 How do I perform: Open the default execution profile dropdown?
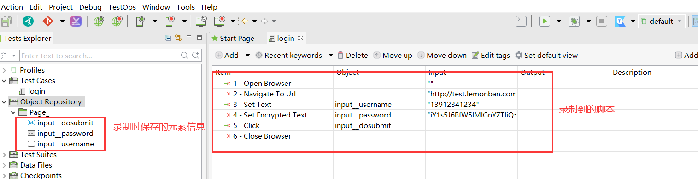(x=661, y=21)
